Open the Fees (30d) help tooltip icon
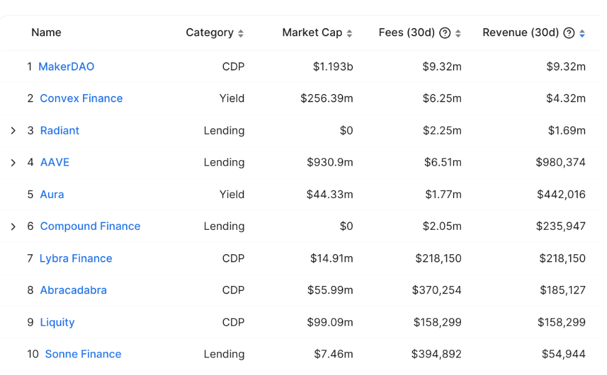This screenshot has height=375, width=607. pyautogui.click(x=445, y=33)
